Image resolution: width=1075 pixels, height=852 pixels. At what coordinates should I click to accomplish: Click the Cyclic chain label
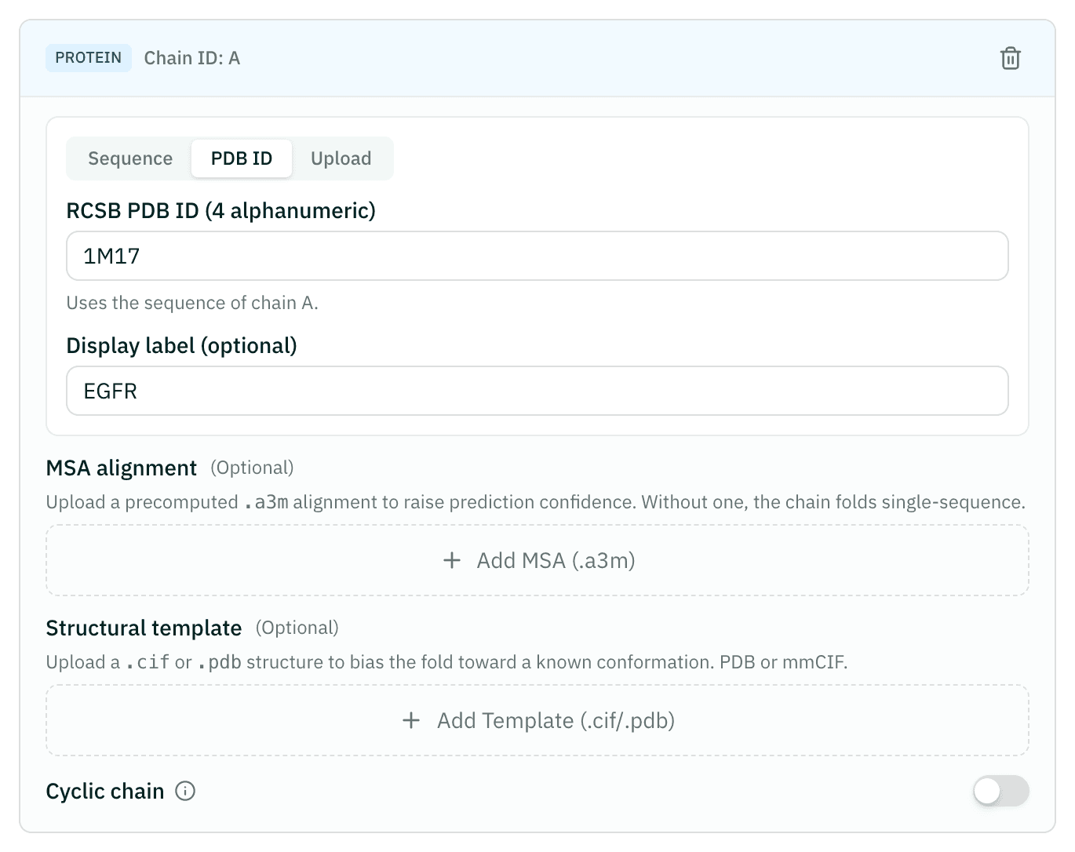point(105,791)
